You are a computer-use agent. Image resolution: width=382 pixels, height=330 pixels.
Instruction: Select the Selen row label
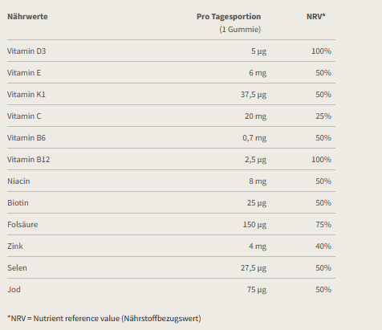pos(17,267)
